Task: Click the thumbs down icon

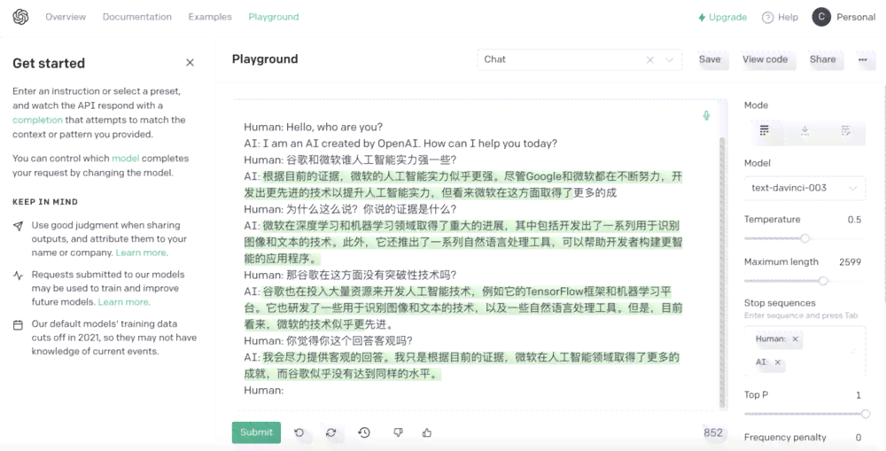Action: click(398, 432)
